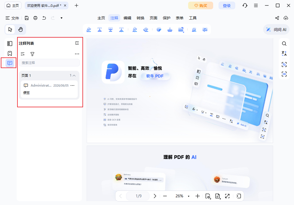Close the 欢迎使用 pdf document tab
Screen dimensions: 294x205
pyautogui.click(x=65, y=5)
